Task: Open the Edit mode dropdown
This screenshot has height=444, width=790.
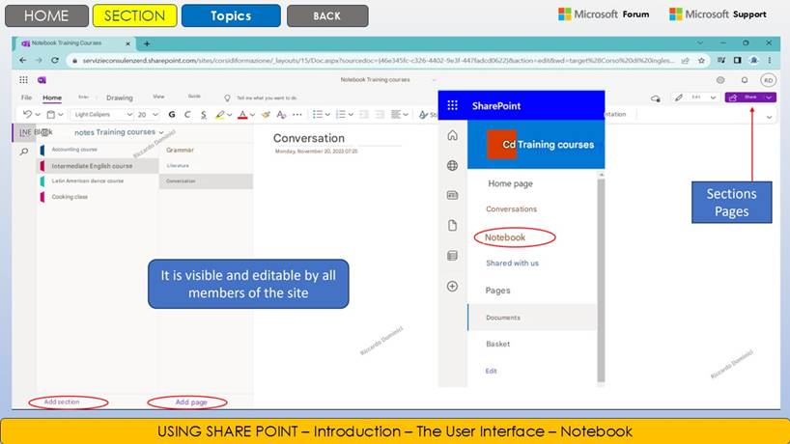Action: click(695, 97)
